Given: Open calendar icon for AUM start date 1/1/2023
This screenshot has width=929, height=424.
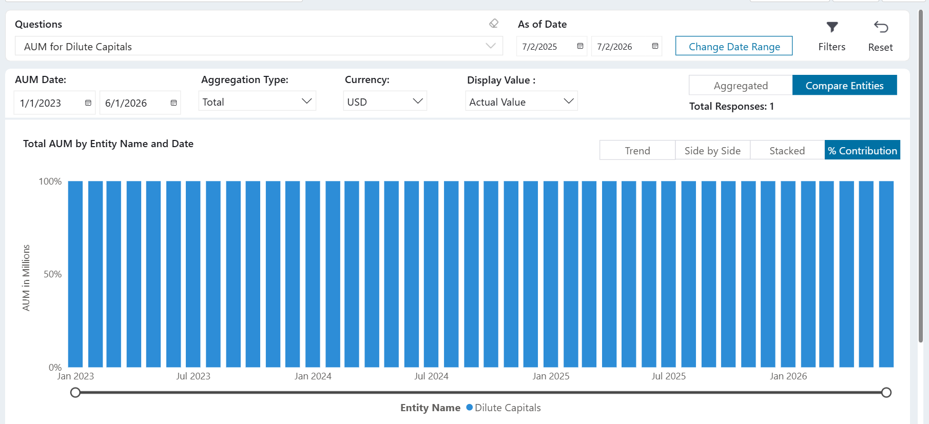Looking at the screenshot, I should 88,103.
